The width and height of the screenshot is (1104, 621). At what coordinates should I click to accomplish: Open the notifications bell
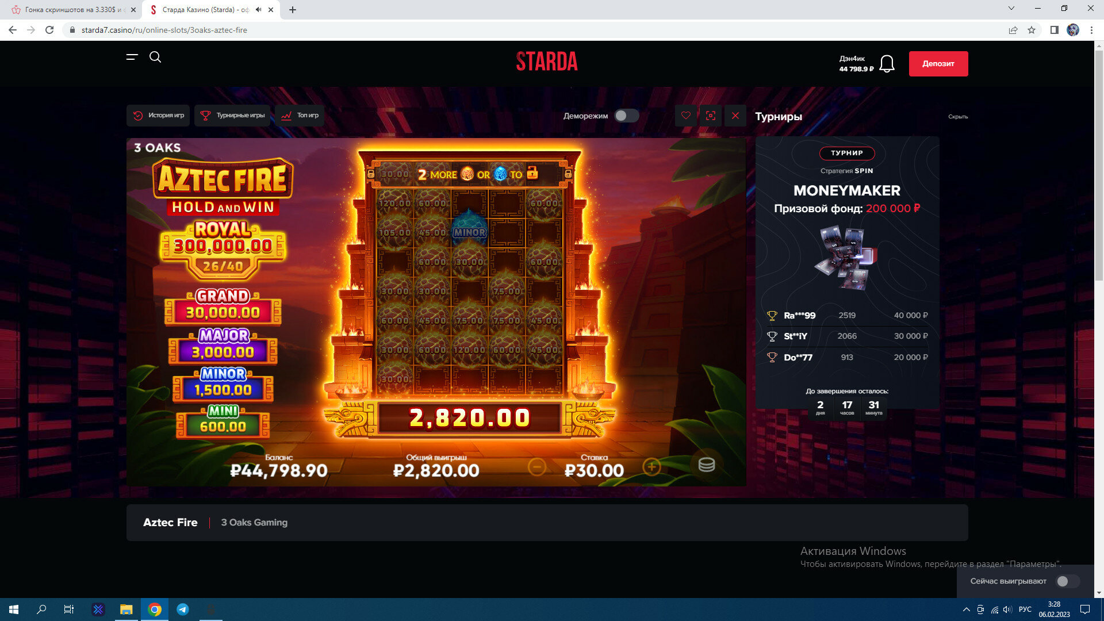click(887, 64)
